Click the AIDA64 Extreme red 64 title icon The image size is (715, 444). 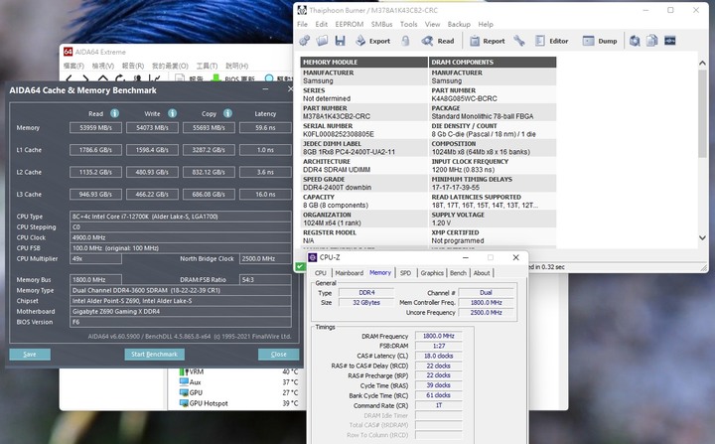point(68,52)
